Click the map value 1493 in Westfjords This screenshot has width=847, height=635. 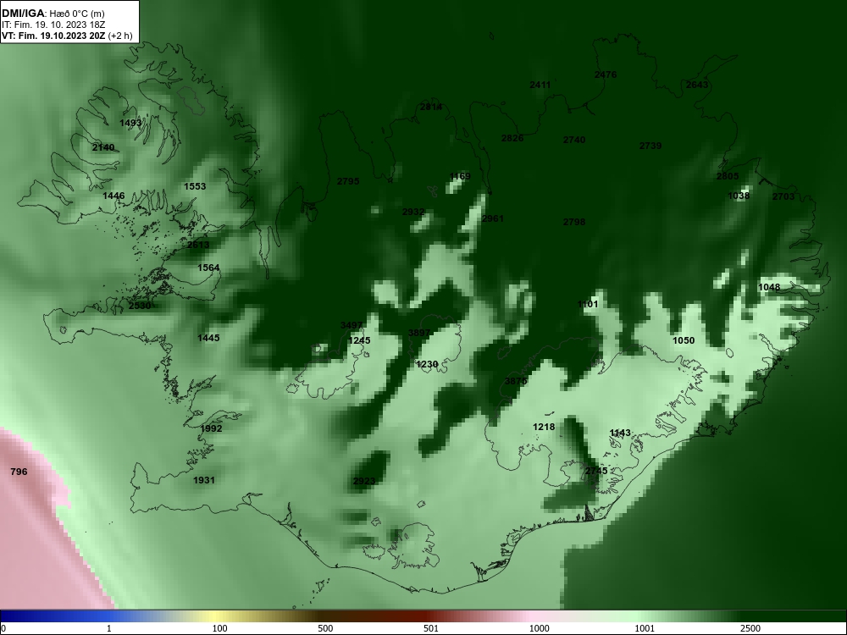point(130,123)
